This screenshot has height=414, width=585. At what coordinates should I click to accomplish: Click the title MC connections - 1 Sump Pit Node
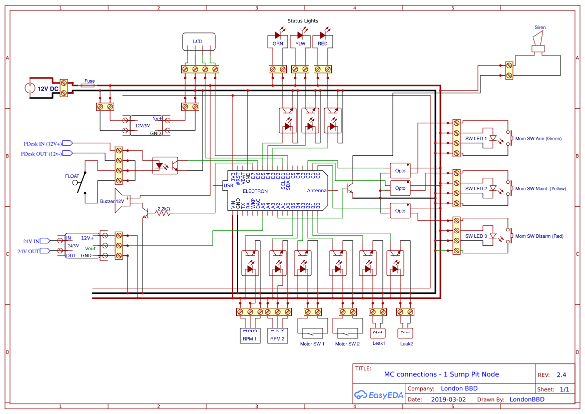(x=441, y=374)
